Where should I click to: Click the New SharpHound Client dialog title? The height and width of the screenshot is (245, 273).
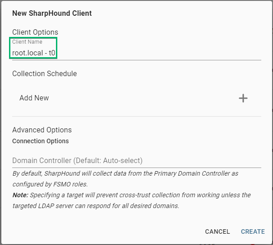tap(52, 13)
